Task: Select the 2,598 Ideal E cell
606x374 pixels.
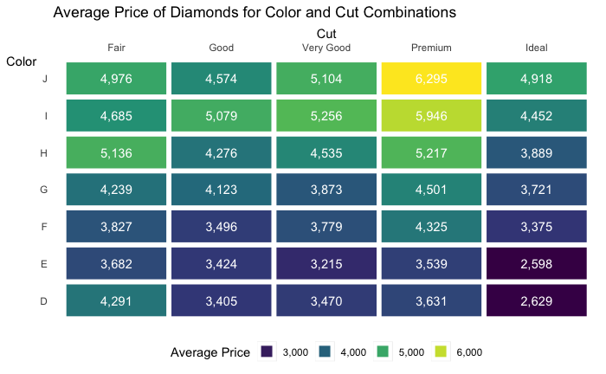Action: [x=537, y=263]
